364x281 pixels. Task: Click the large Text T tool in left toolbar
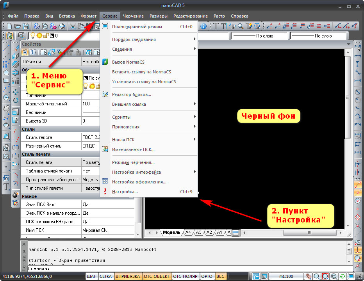pyautogui.click(x=6, y=187)
